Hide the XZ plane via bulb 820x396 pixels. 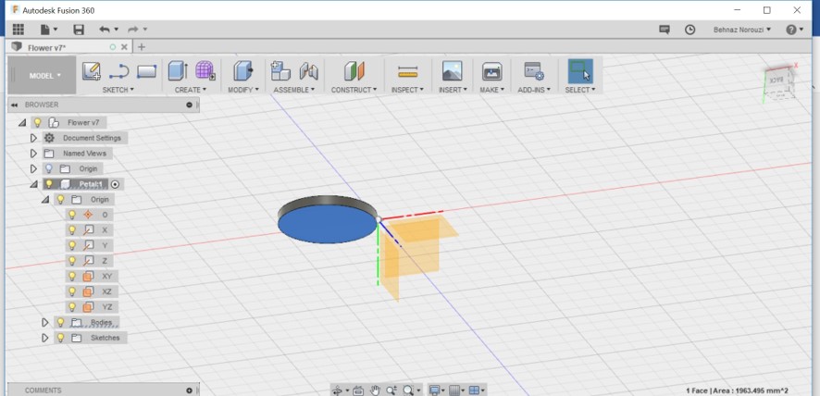pos(72,291)
